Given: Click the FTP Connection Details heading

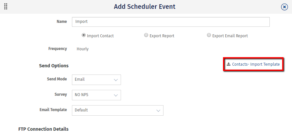Looking at the screenshot, I should coord(43,129).
